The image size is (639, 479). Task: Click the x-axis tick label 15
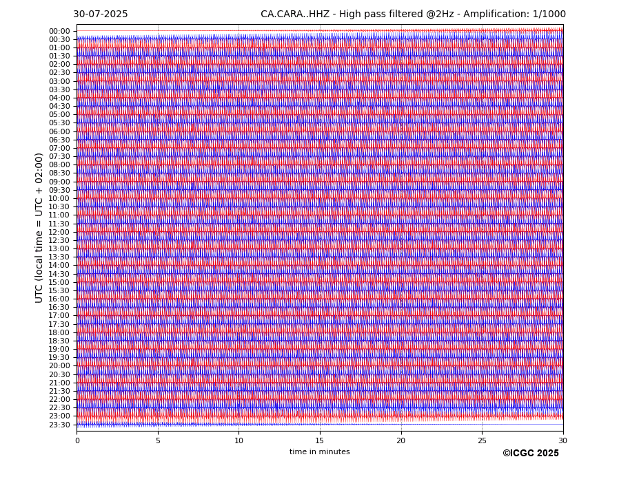pyautogui.click(x=320, y=440)
